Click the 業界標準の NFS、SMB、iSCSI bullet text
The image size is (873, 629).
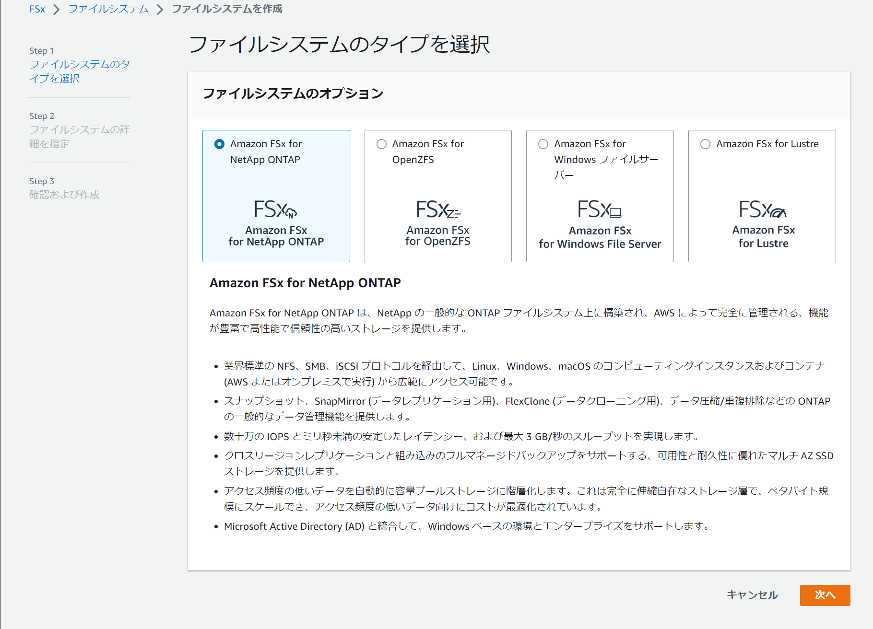pos(524,373)
